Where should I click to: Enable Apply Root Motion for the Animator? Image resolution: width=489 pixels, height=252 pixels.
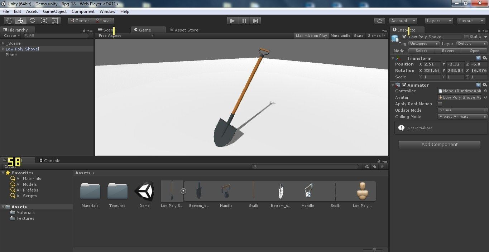[x=440, y=104]
